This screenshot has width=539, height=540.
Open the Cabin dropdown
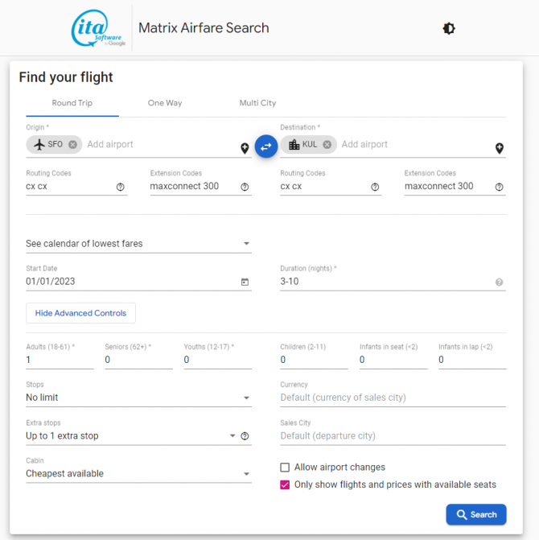point(138,474)
